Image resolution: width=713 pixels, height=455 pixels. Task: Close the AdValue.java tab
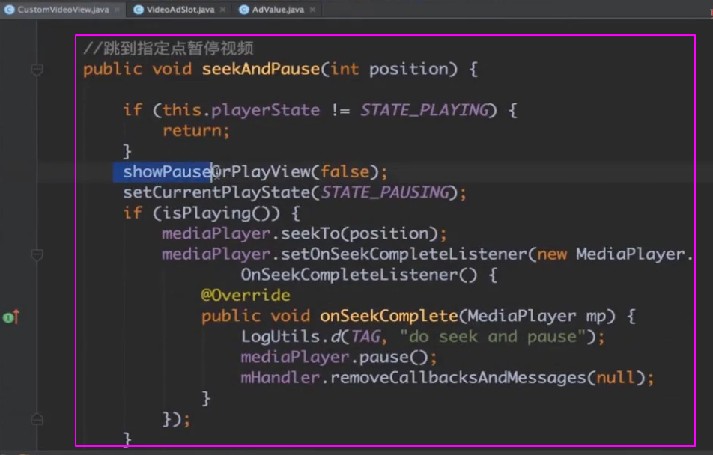click(312, 10)
